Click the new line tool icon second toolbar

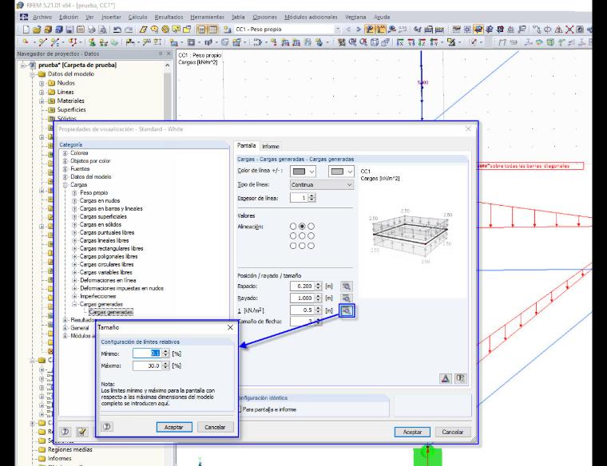coord(42,42)
